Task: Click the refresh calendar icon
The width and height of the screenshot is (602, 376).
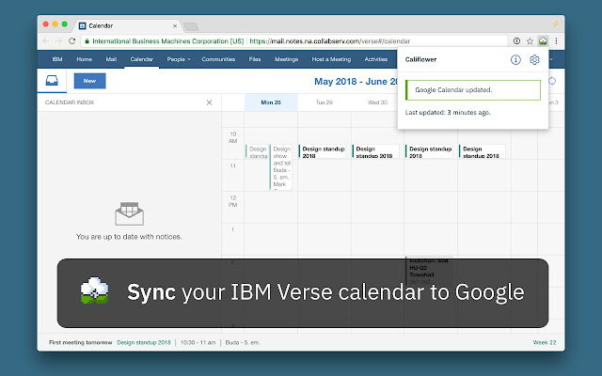Action: (x=552, y=81)
